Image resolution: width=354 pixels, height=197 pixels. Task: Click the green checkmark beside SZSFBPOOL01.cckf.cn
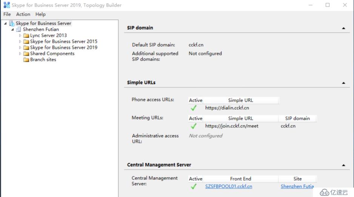194,186
